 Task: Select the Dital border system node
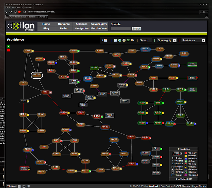pos(192,90)
